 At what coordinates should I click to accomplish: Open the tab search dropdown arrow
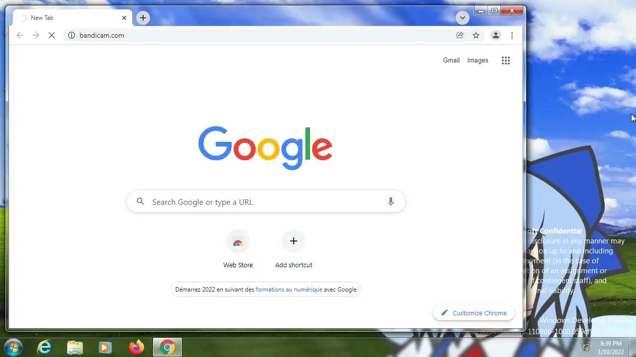click(x=462, y=18)
